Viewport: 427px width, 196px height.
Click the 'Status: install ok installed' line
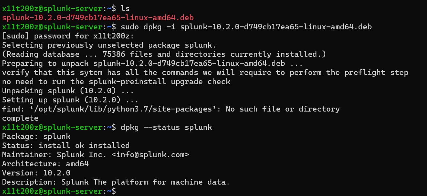pos(66,145)
